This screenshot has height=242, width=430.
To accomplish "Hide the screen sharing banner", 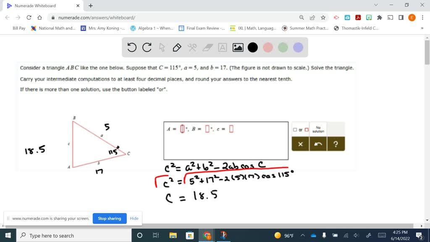I will [134, 218].
